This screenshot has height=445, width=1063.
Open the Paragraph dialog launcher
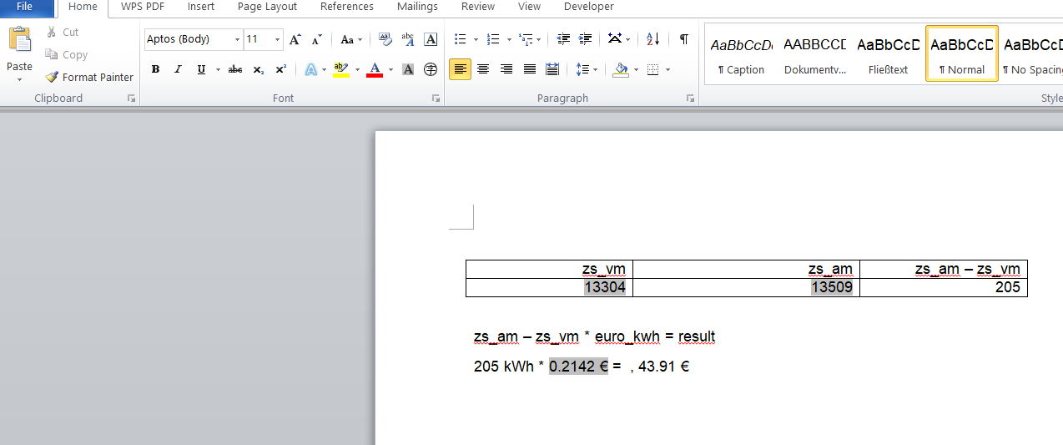690,99
